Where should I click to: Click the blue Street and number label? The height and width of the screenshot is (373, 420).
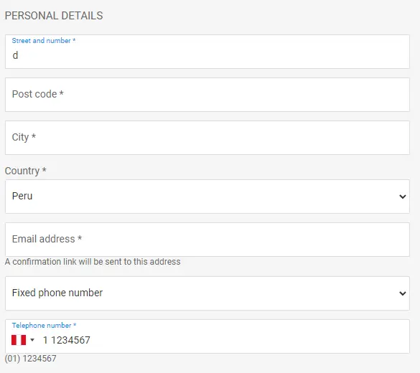click(44, 41)
